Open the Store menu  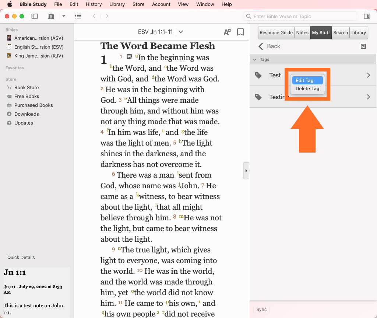click(138, 4)
